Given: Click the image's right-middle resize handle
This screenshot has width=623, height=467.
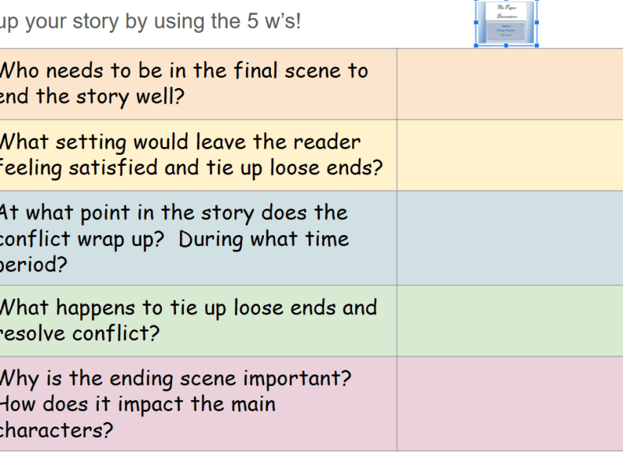Looking at the screenshot, I should pyautogui.click(x=537, y=22).
